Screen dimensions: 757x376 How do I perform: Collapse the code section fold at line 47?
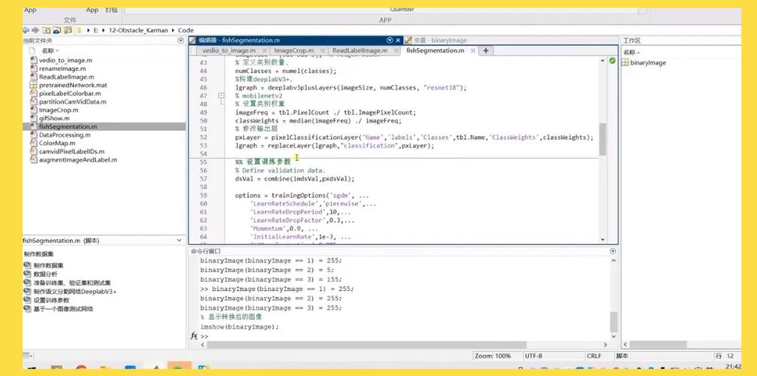(220, 96)
